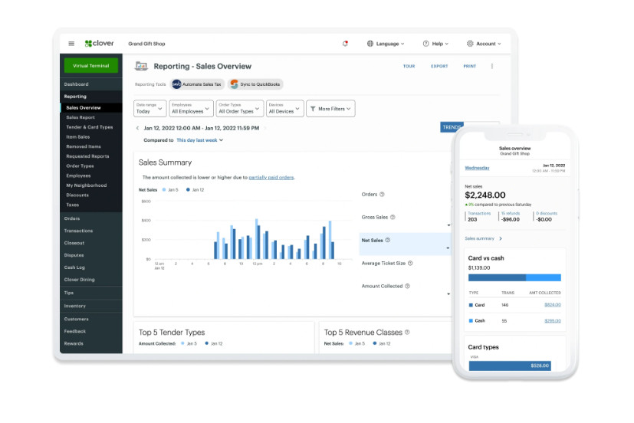Expand the More Filters dropdown
The height and width of the screenshot is (423, 634).
(330, 109)
